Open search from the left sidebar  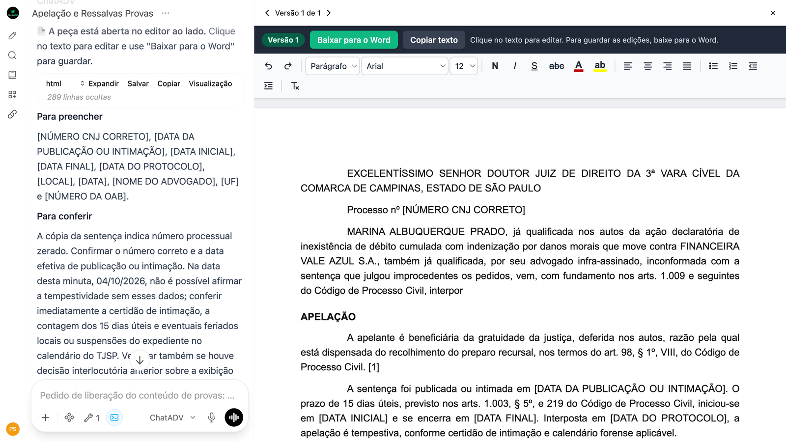point(13,55)
